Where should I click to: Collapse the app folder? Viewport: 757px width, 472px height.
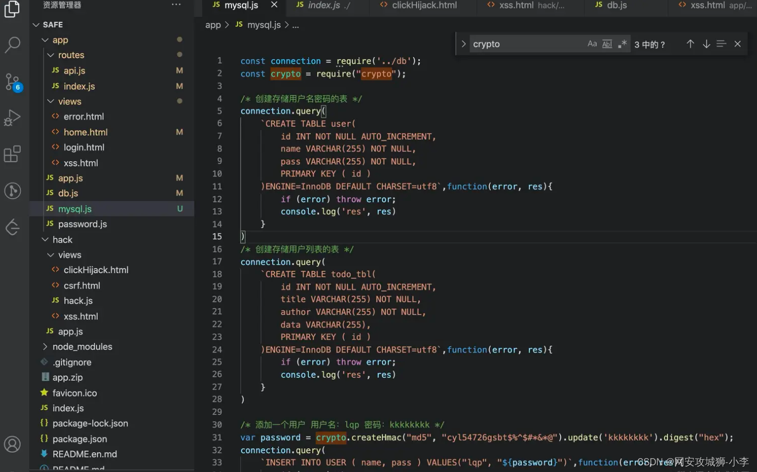(x=45, y=40)
